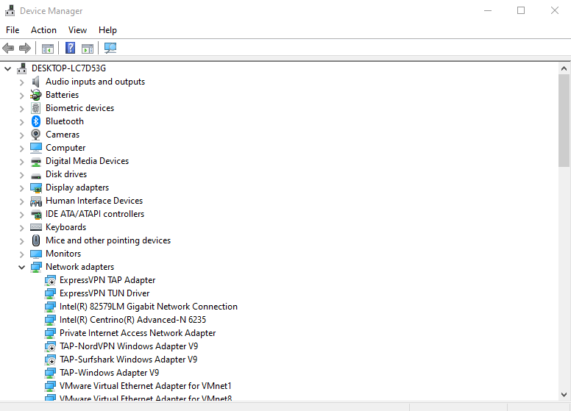Image resolution: width=571 pixels, height=411 pixels.
Task: Click the Keyboards icon
Action: coord(35,227)
